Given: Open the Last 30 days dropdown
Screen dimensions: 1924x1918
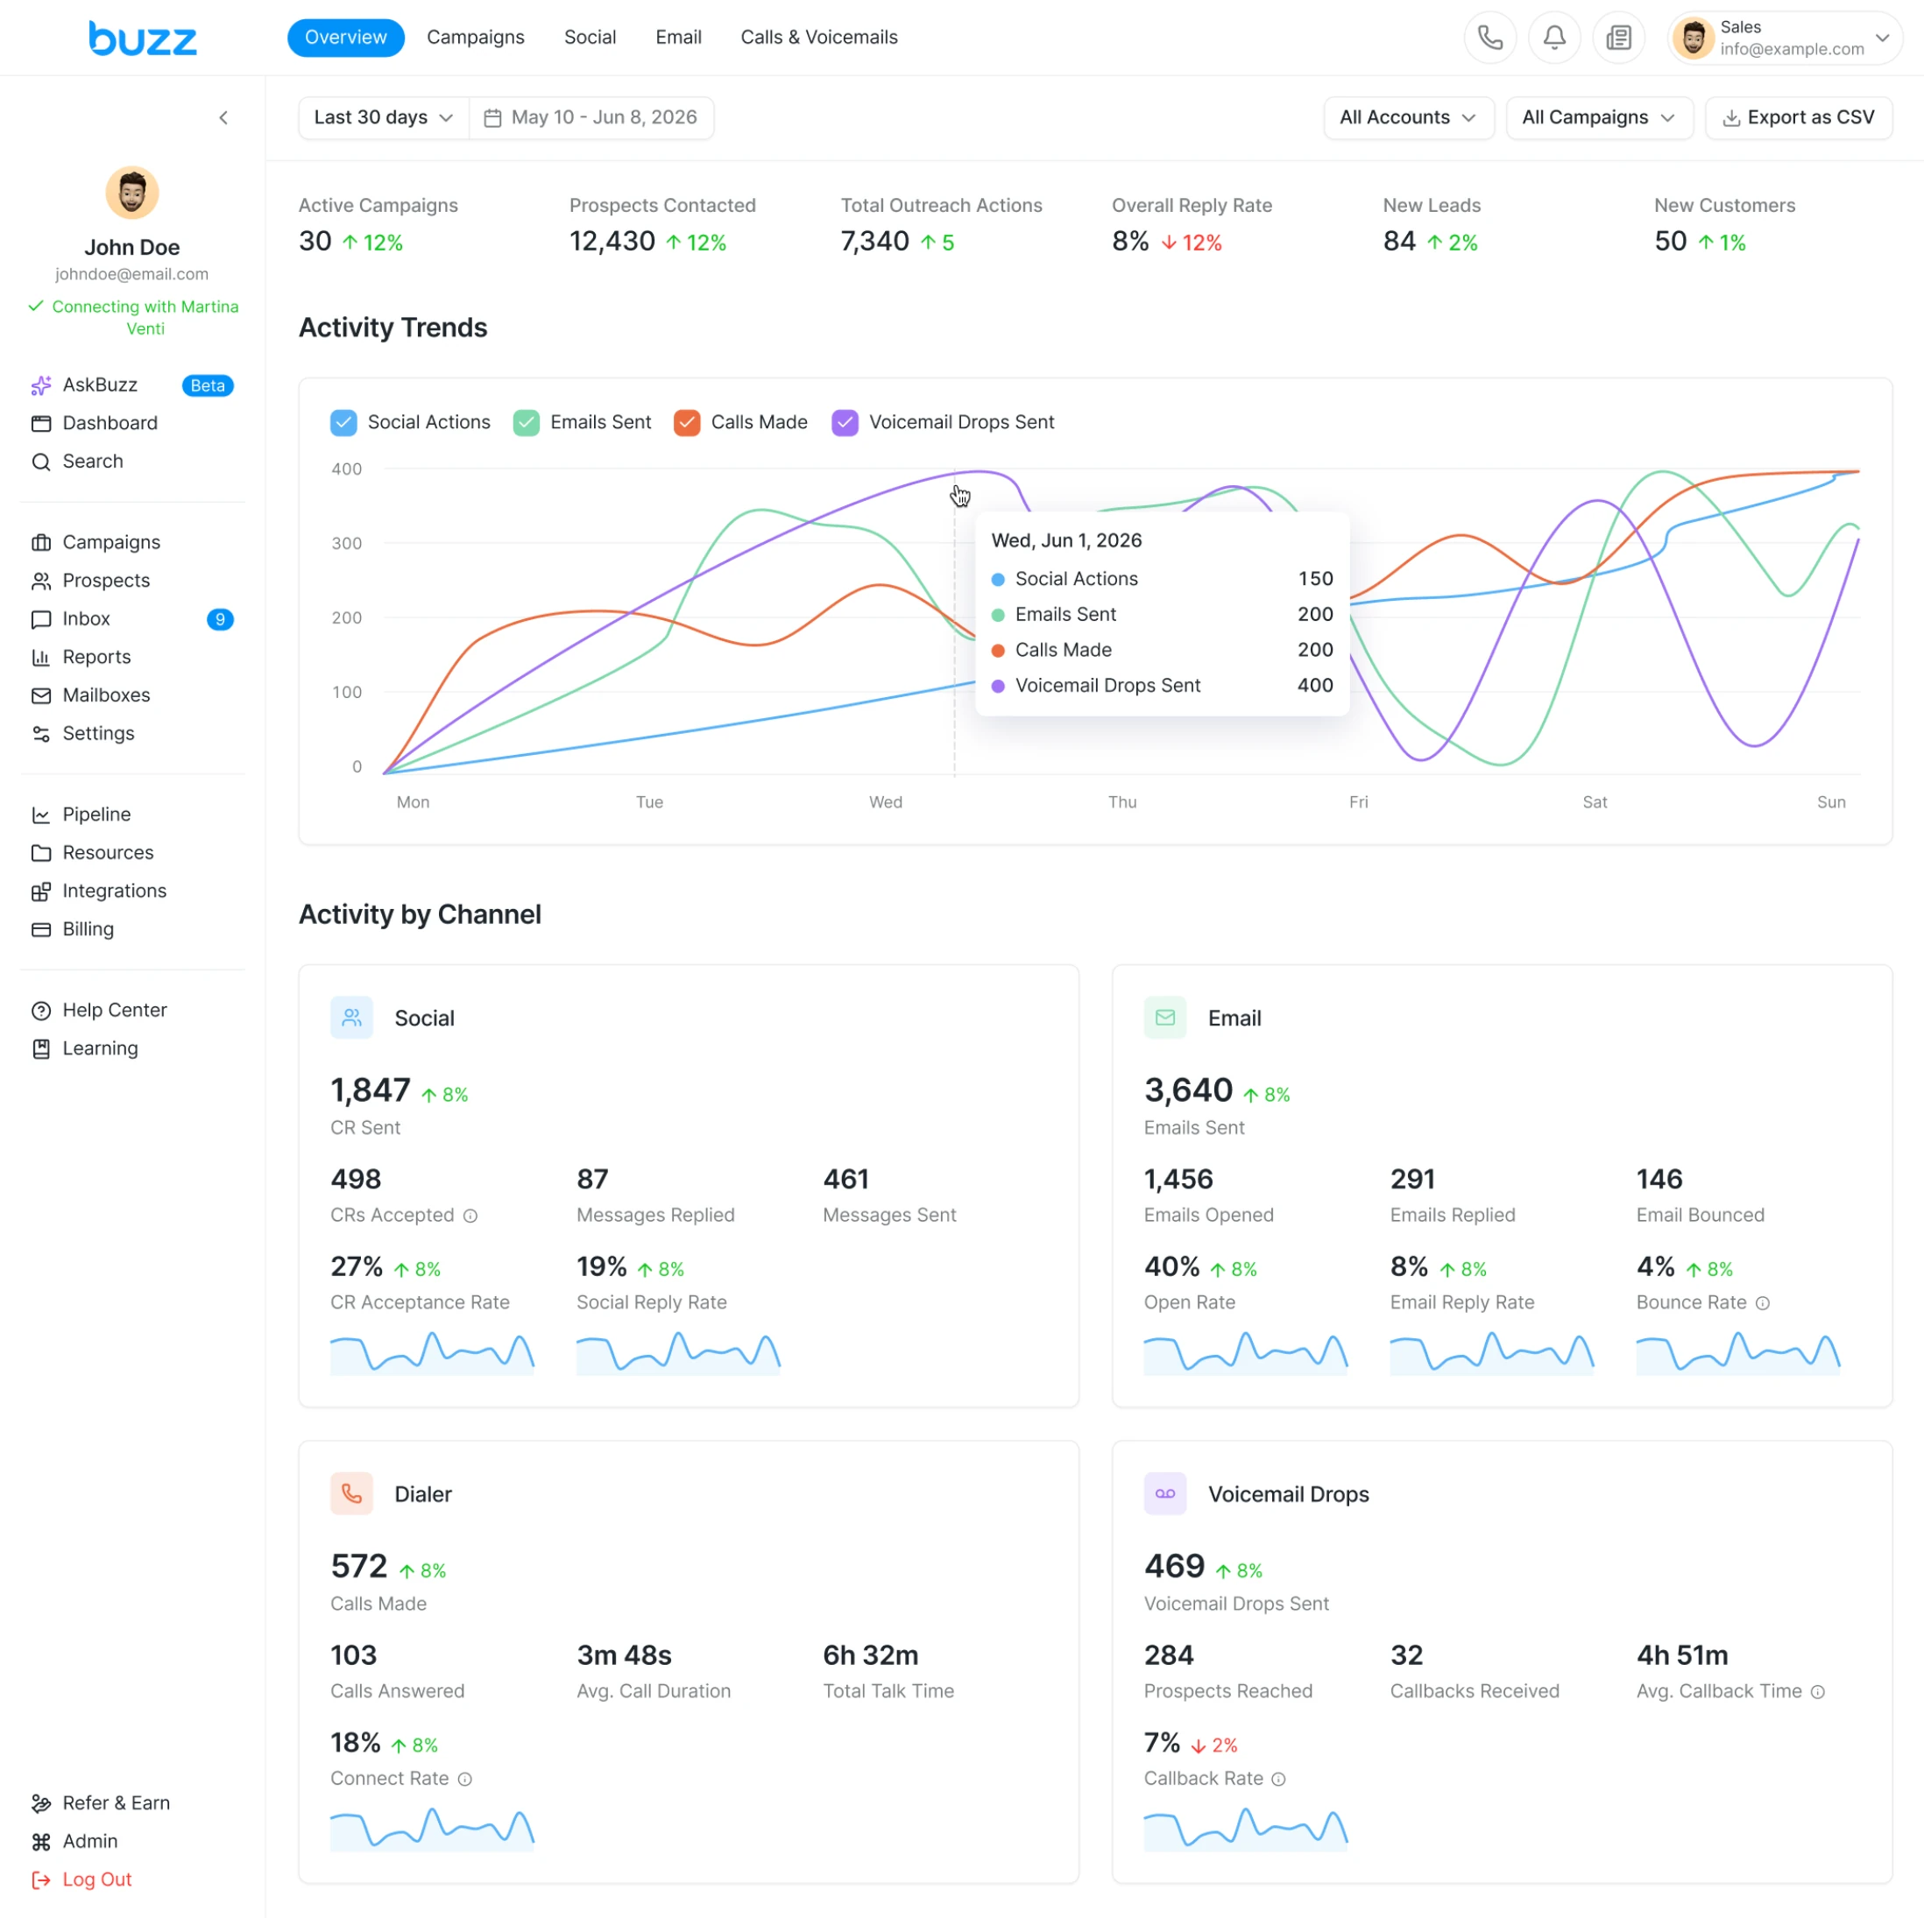Looking at the screenshot, I should [384, 117].
